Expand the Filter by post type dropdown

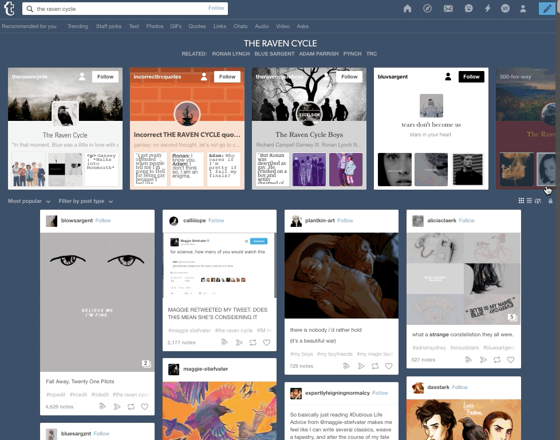click(86, 201)
